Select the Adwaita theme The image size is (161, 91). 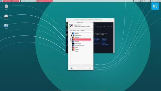click(x=81, y=33)
